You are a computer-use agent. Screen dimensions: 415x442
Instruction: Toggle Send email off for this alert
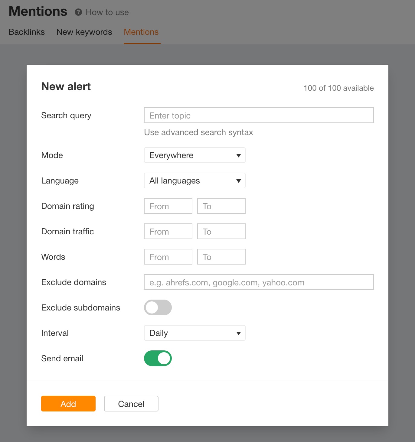[158, 358]
